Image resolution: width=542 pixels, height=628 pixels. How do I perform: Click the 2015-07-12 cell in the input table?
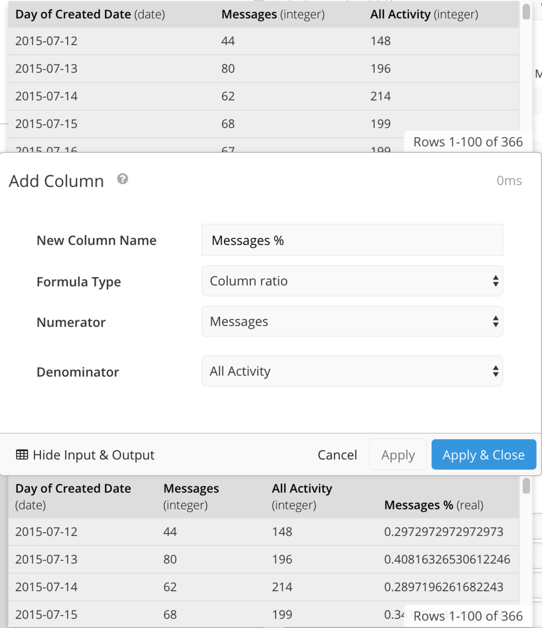pos(47,41)
